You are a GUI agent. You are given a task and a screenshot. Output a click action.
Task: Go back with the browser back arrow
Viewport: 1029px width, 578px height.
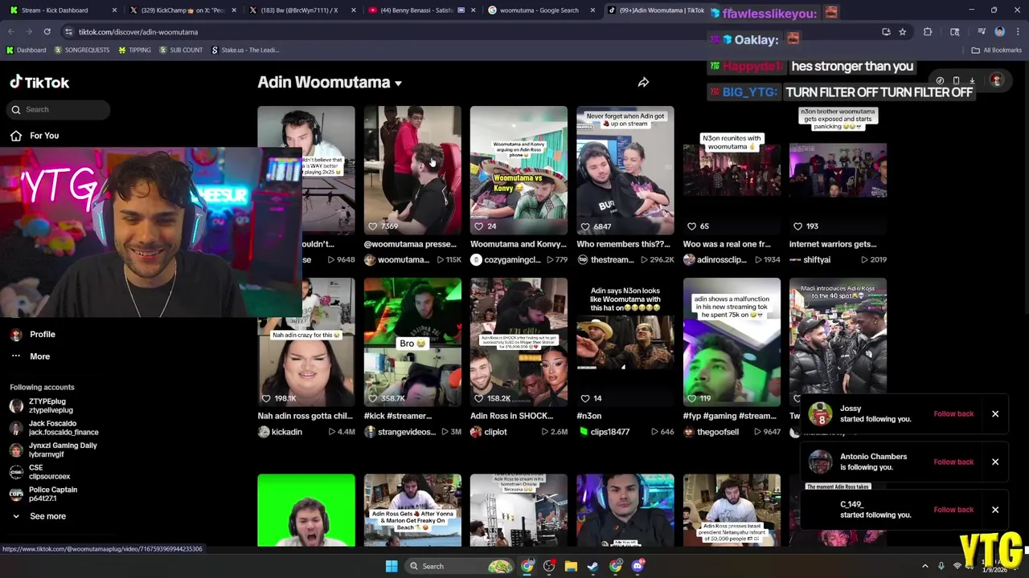11,31
